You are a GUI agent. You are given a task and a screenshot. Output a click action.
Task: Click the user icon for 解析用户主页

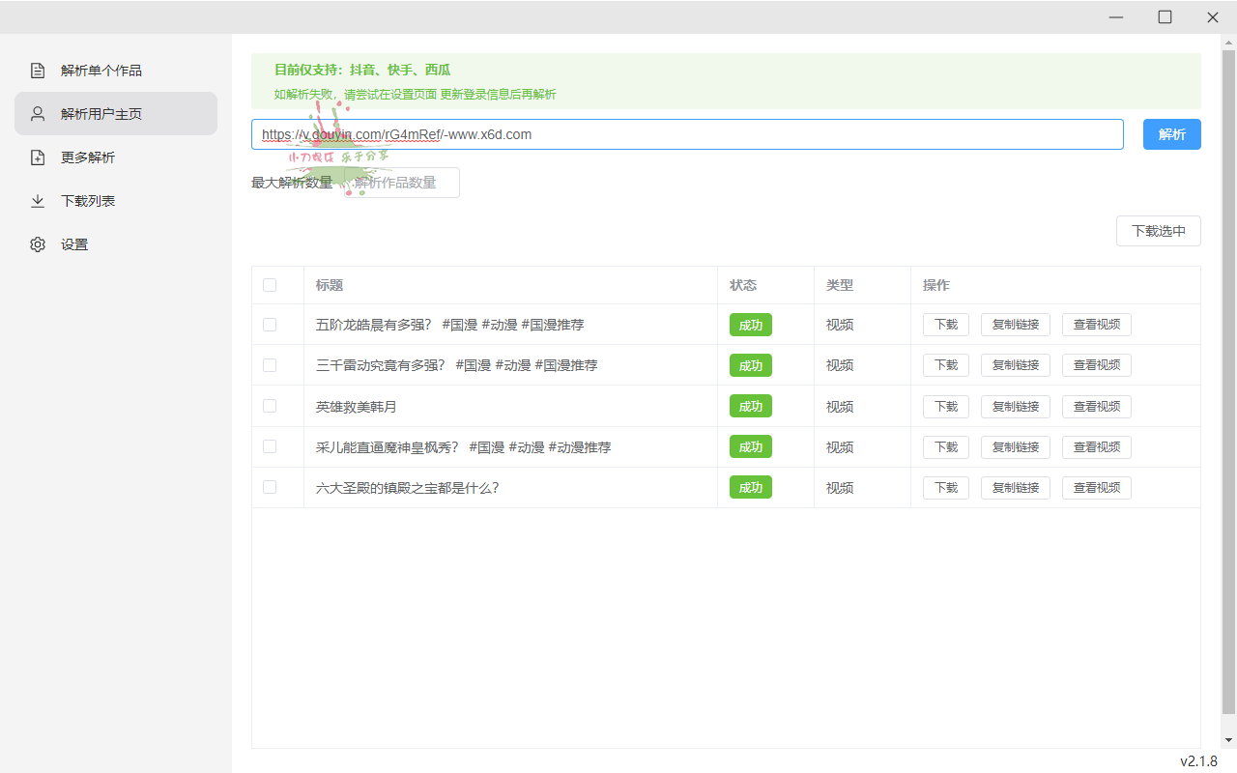pos(38,114)
